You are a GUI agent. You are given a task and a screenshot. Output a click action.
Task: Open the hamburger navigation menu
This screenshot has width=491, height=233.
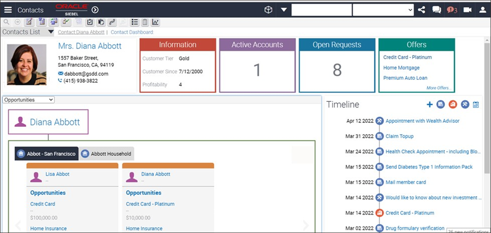[x=8, y=10]
